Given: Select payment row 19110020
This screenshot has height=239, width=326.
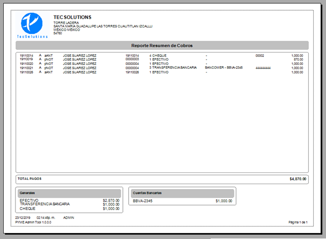Looking at the screenshot, I should point(161,63).
